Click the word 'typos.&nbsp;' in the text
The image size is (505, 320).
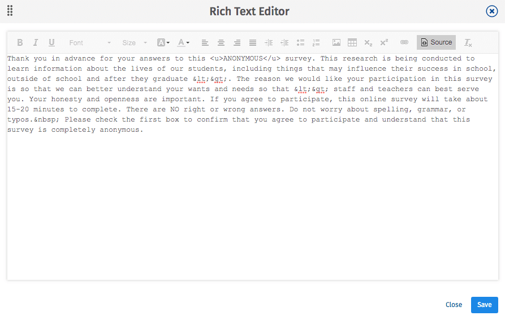click(33, 120)
